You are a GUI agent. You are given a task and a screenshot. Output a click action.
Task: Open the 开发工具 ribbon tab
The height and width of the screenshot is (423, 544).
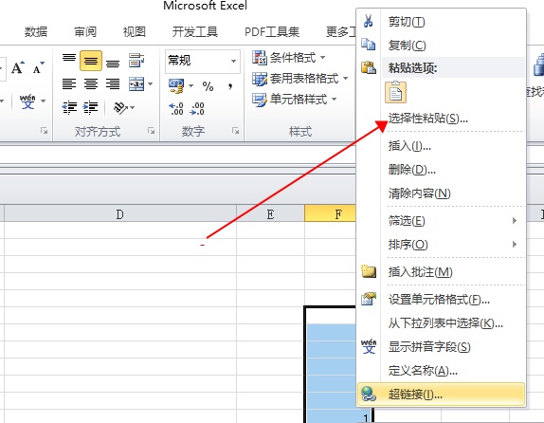(195, 32)
